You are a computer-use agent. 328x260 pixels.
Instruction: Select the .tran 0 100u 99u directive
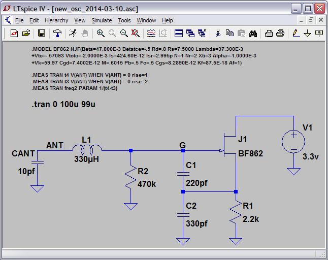point(63,104)
